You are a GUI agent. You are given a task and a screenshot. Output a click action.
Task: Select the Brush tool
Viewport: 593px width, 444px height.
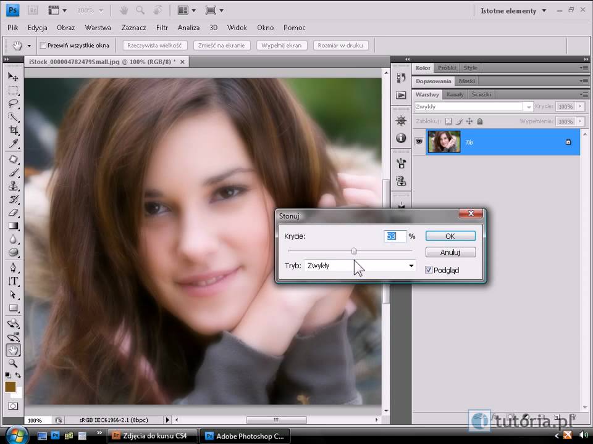[13, 173]
